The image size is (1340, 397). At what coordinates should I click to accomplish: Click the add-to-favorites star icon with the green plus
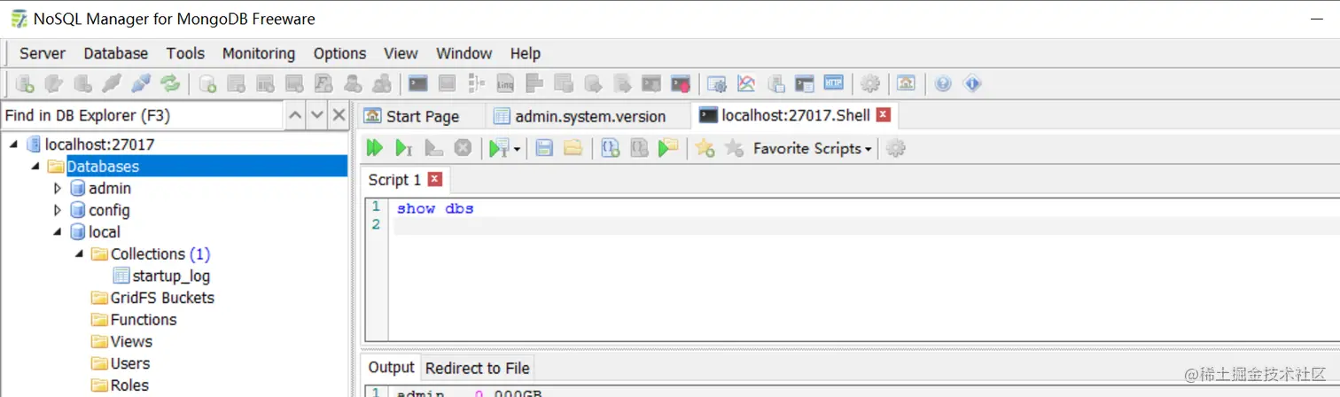point(705,148)
